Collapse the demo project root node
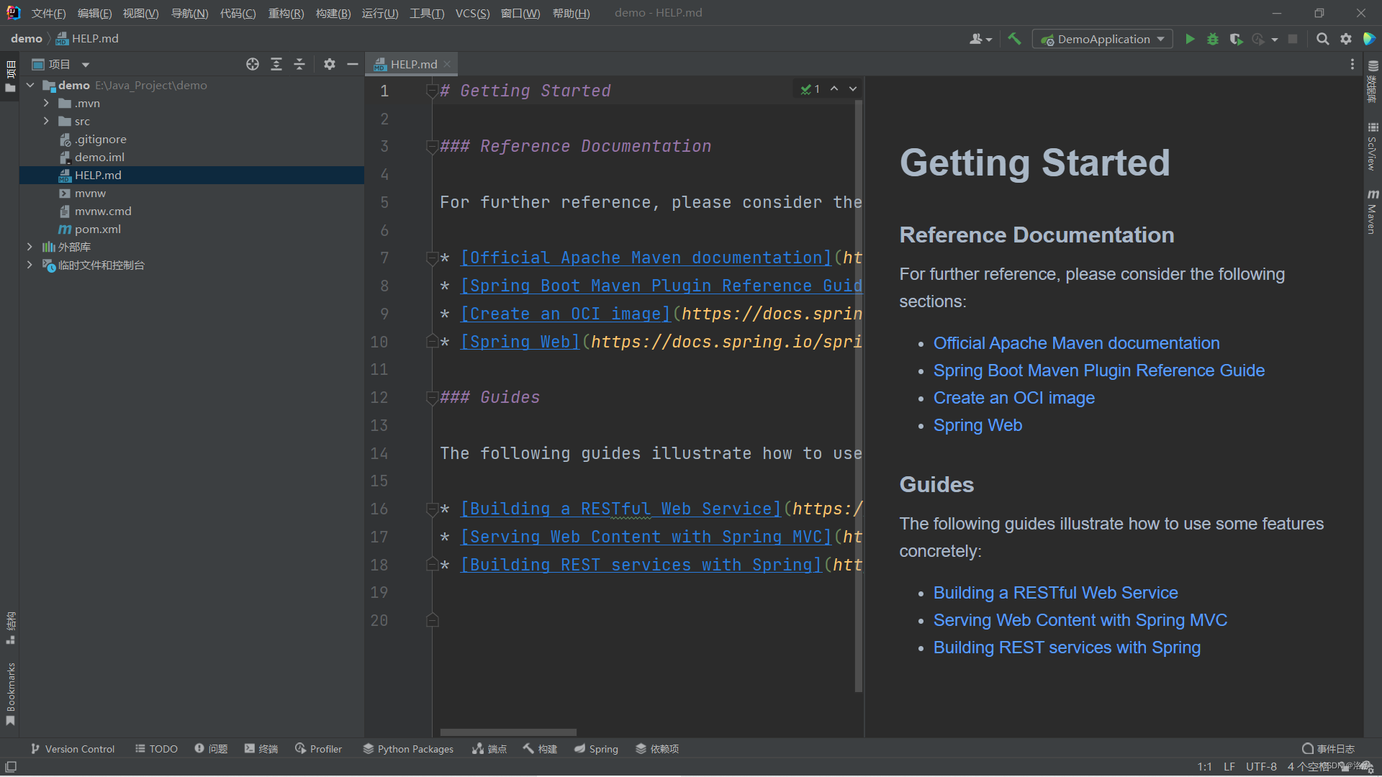Image resolution: width=1382 pixels, height=777 pixels. pyautogui.click(x=30, y=85)
